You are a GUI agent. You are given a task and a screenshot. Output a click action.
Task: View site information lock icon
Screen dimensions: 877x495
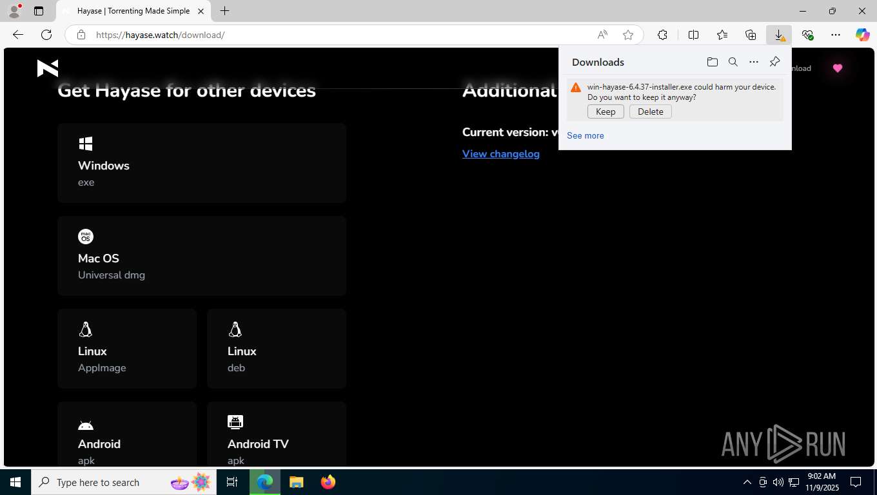pyautogui.click(x=81, y=35)
